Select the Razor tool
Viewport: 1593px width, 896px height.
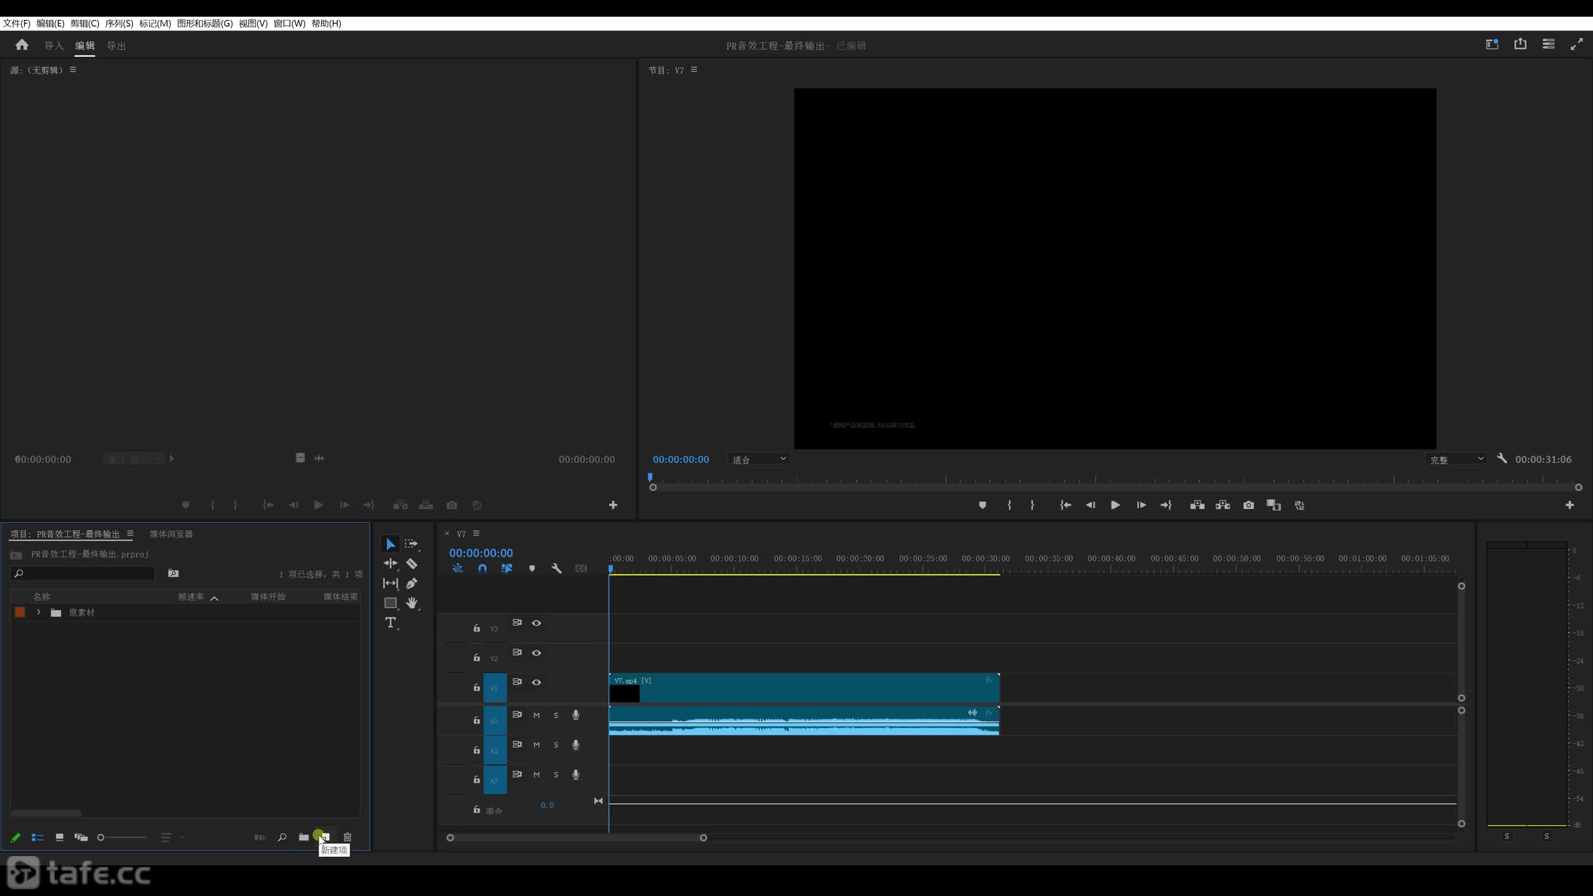(x=412, y=564)
